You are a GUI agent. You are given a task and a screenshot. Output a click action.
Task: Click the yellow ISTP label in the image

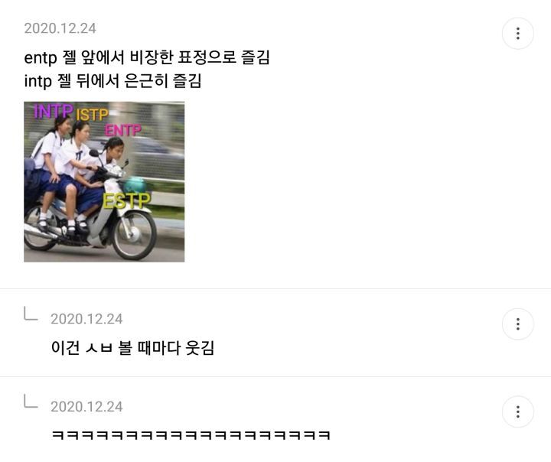click(x=92, y=115)
